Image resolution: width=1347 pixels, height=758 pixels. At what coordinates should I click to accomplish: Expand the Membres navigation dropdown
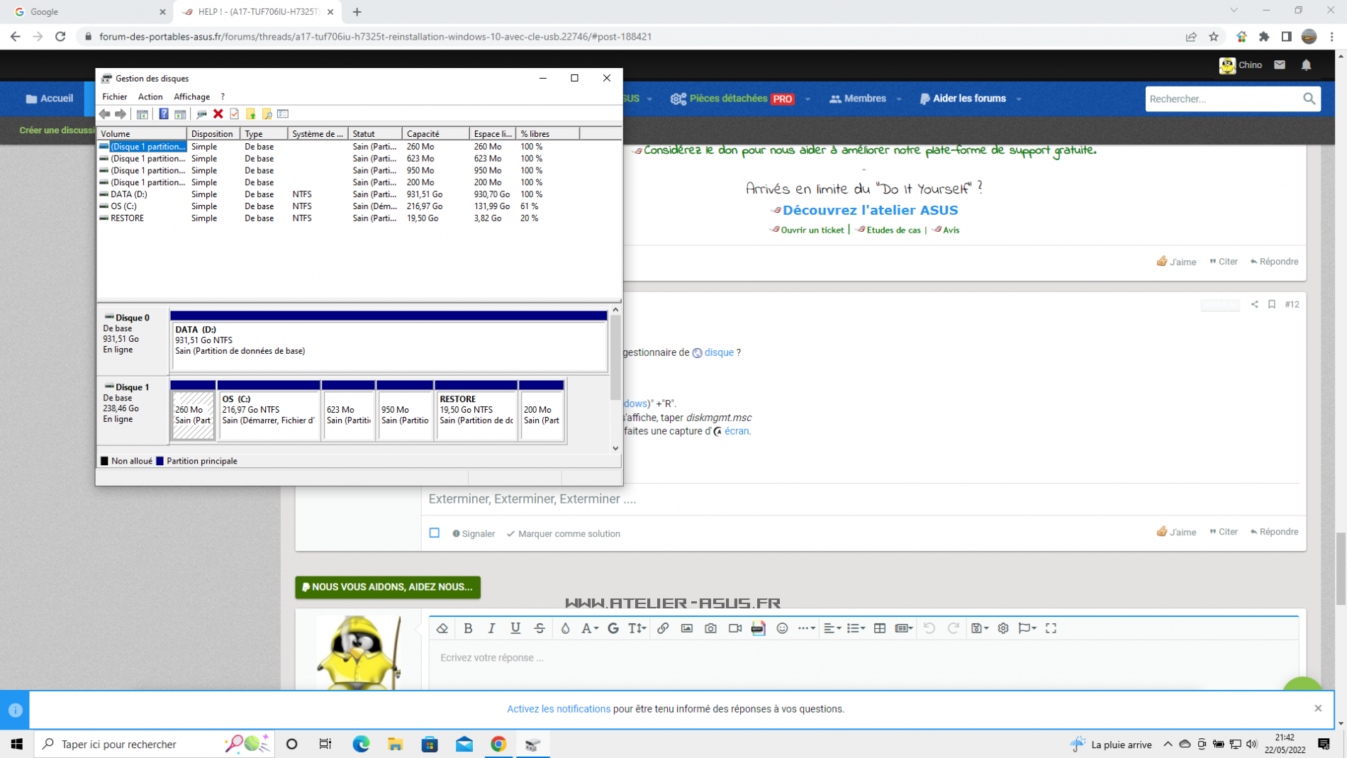(899, 99)
